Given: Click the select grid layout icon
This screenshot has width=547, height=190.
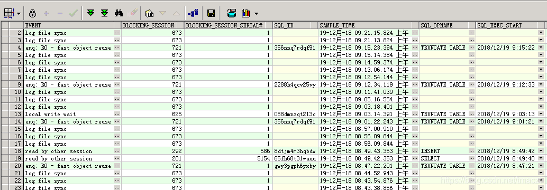Looking at the screenshot, I should coord(8,13).
